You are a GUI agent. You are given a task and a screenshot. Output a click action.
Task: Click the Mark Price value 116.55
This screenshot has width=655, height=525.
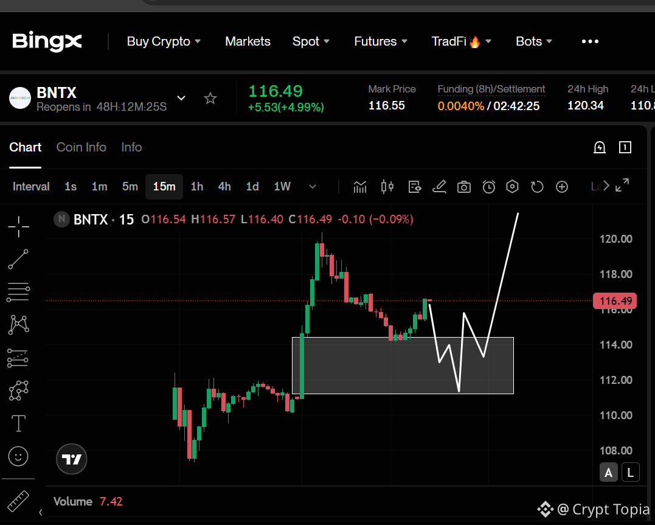(x=386, y=105)
